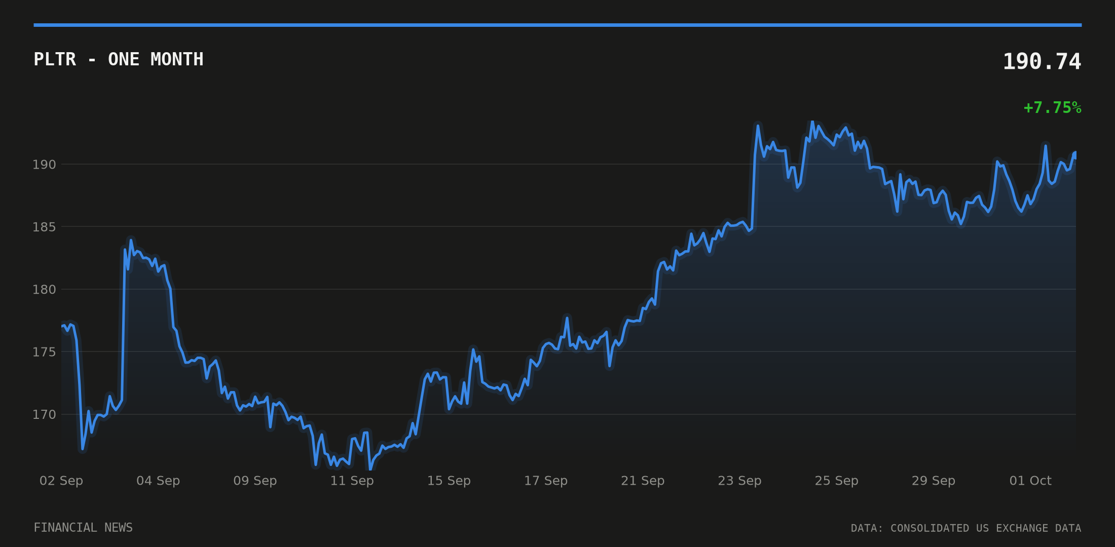
Task: Click the 15 Sep date label
Action: [449, 481]
